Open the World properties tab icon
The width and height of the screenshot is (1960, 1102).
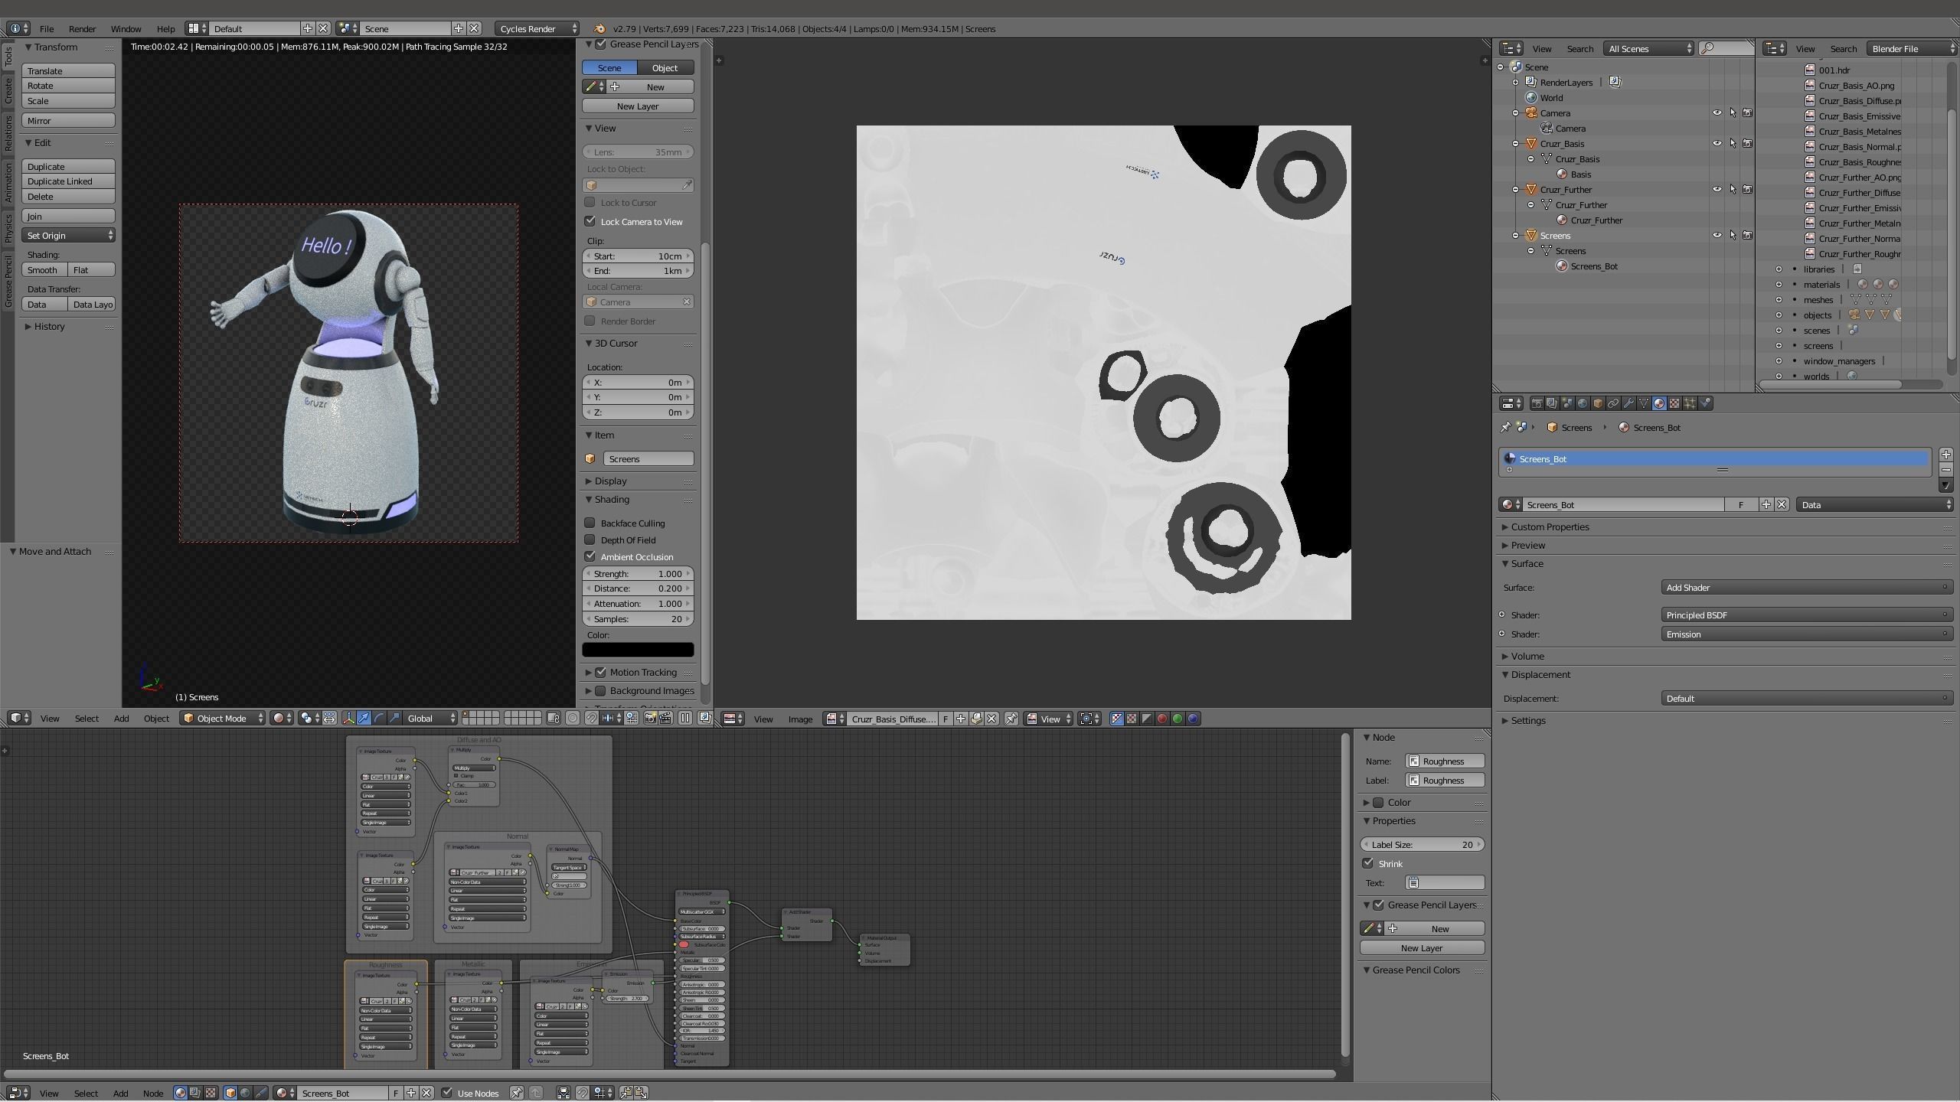[x=1583, y=403]
